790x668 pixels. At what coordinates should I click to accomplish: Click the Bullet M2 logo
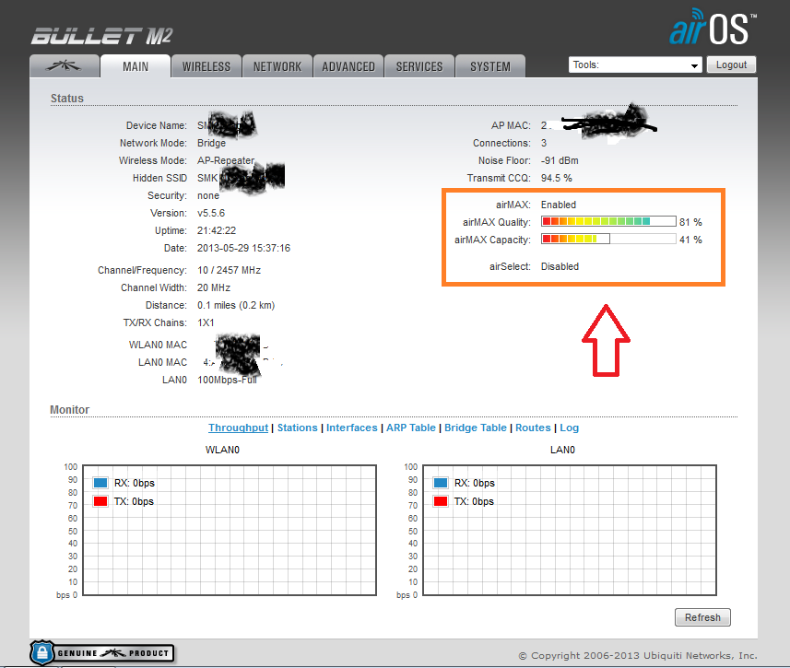pyautogui.click(x=101, y=36)
